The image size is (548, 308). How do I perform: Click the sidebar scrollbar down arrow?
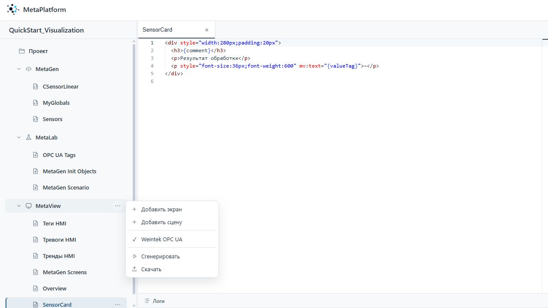pos(134,305)
